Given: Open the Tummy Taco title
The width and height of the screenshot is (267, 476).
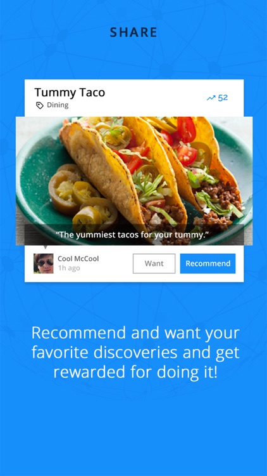Looking at the screenshot, I should (70, 93).
